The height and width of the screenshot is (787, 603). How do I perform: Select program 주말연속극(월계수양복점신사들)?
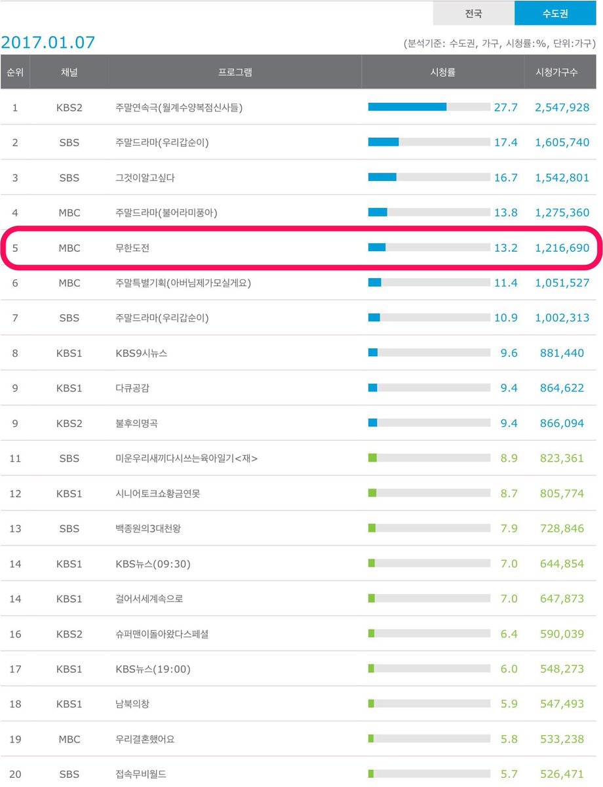point(179,107)
